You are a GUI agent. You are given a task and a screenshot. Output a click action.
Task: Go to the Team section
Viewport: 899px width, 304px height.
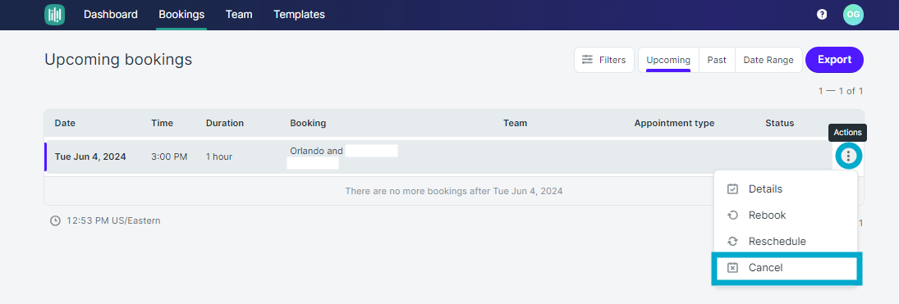[239, 14]
